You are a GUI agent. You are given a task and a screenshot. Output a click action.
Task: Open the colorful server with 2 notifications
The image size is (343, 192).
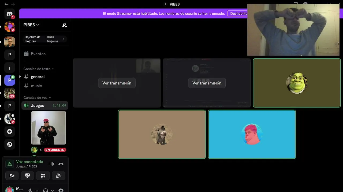(10, 27)
